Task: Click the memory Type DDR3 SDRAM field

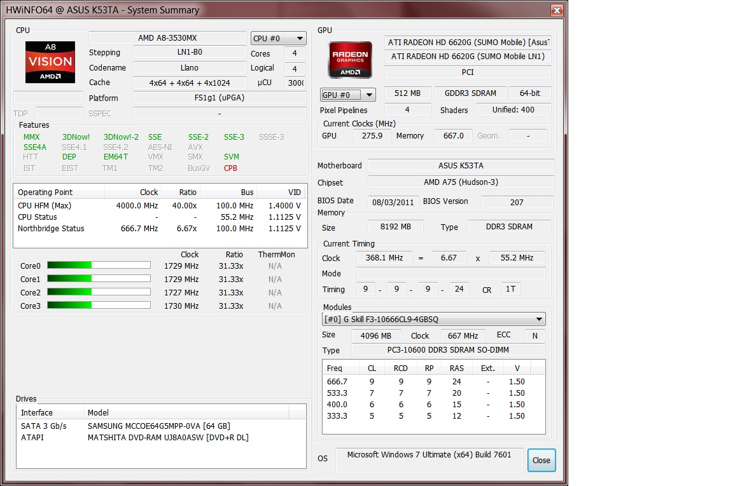Action: pos(509,226)
